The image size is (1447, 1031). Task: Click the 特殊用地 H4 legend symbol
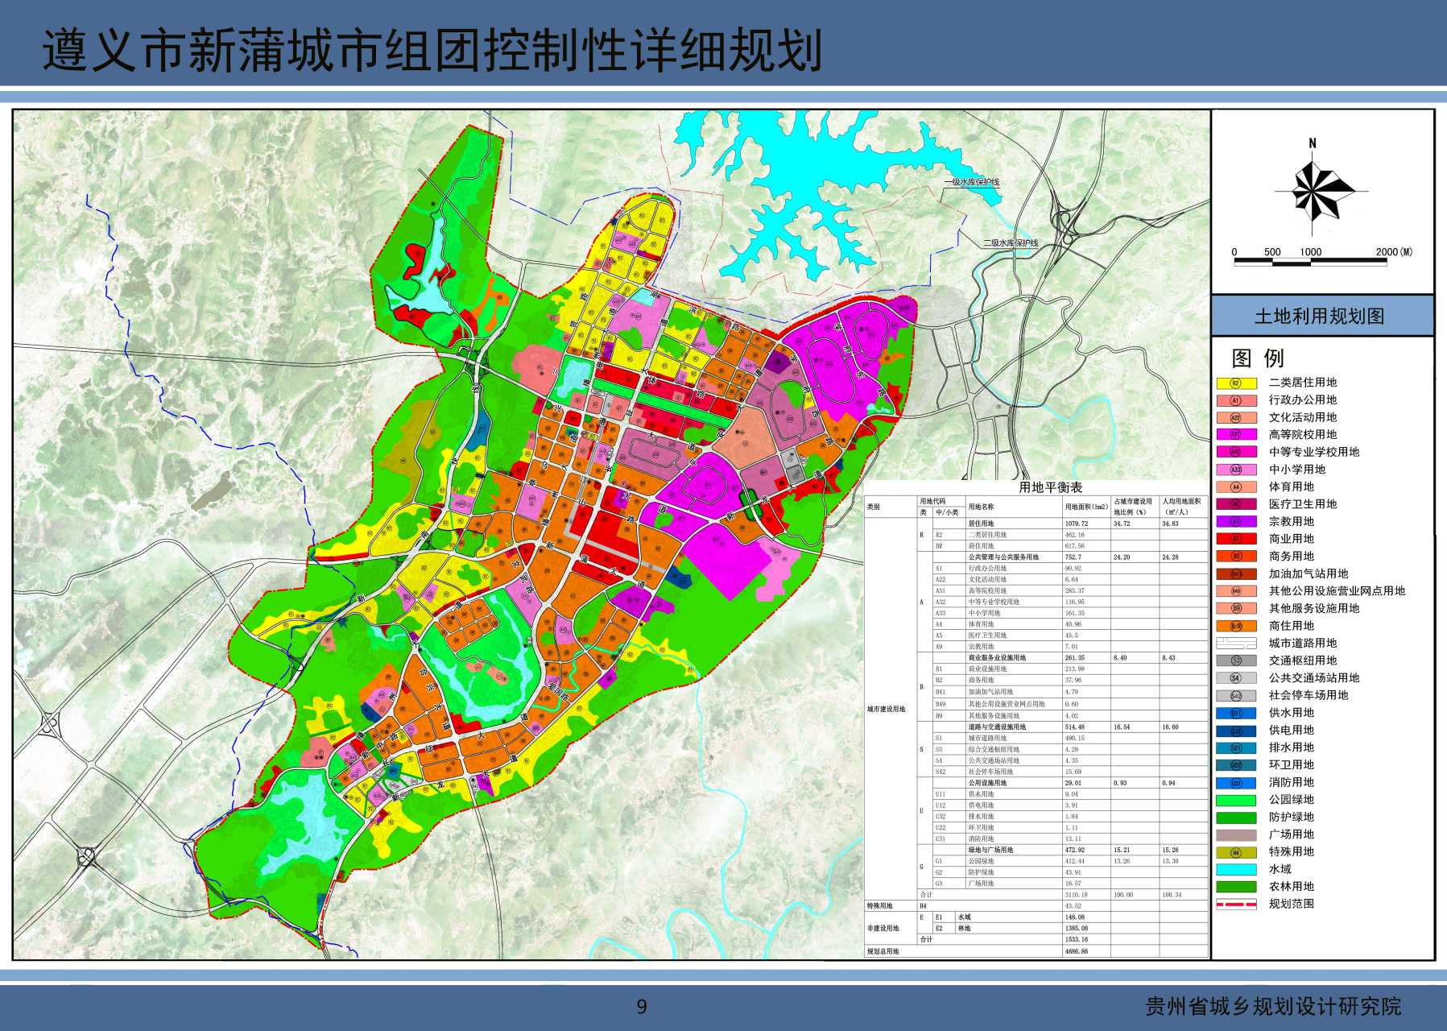1236,852
